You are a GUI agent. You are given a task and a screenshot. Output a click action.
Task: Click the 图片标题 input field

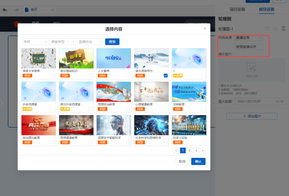[260, 101]
